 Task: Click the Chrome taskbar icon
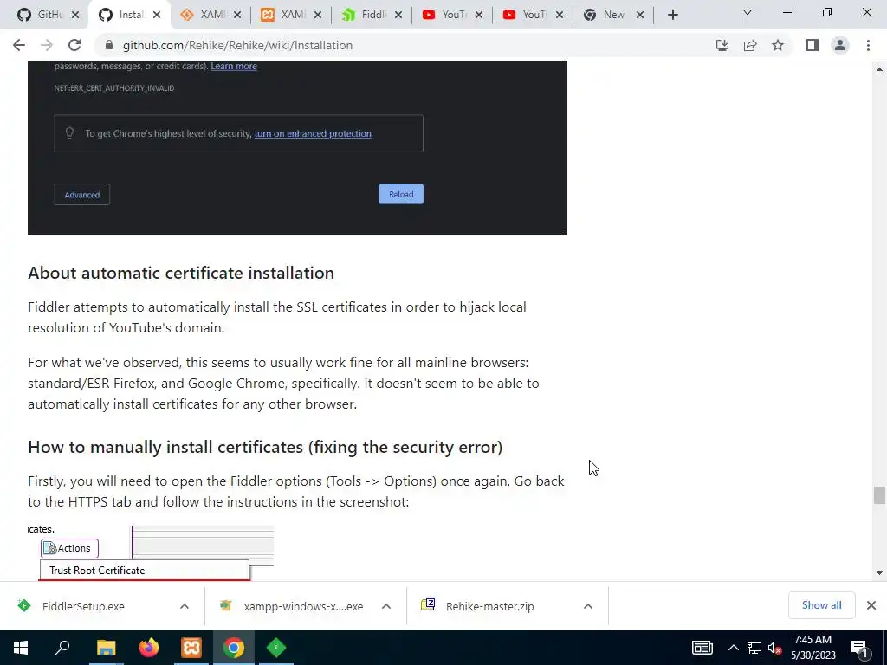(x=234, y=648)
